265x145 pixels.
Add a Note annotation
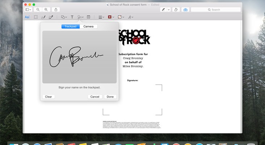coord(89,17)
